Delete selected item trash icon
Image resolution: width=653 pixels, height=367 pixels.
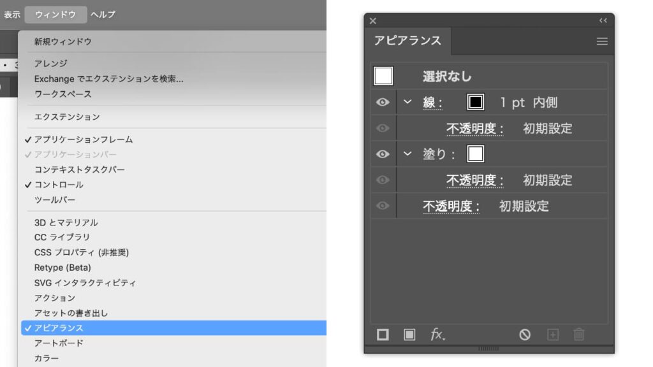(x=579, y=334)
